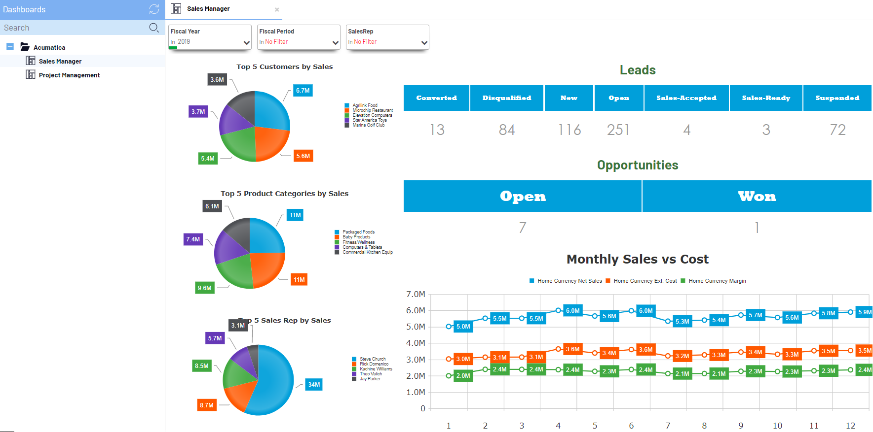The image size is (873, 432).
Task: Click the Project Management dashboard icon
Action: [x=31, y=75]
